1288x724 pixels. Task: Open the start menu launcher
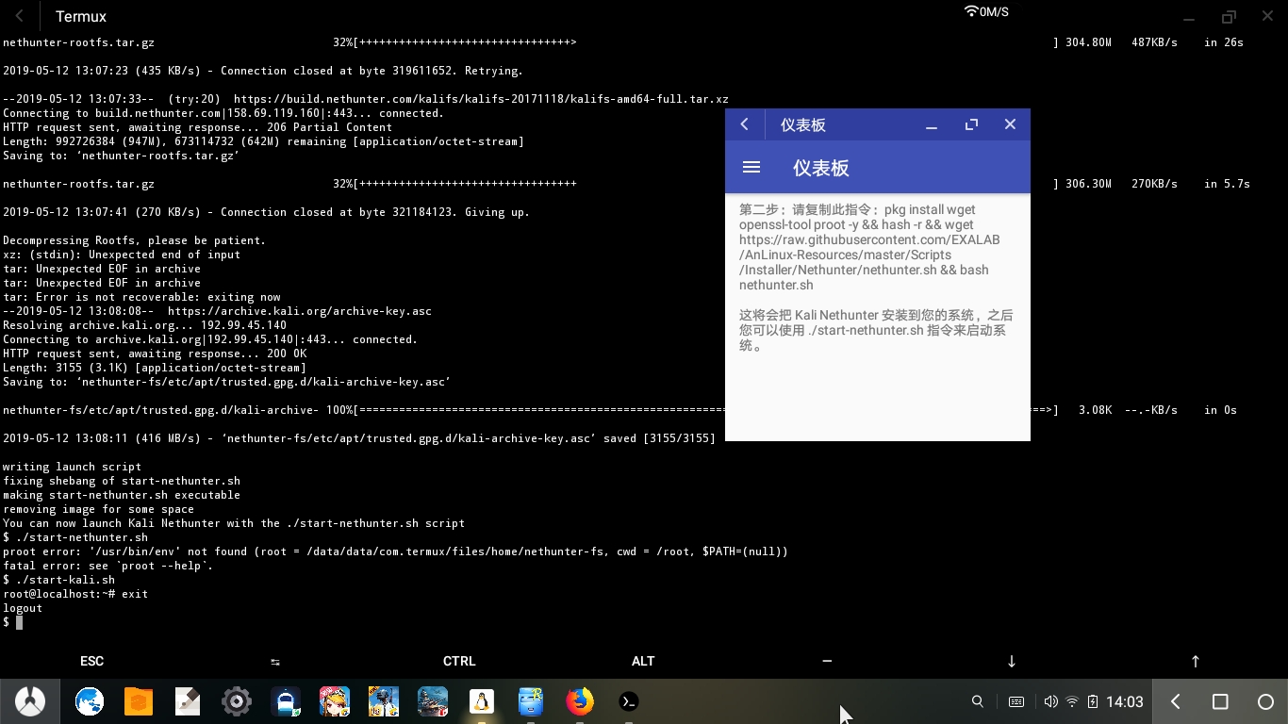pos(30,701)
